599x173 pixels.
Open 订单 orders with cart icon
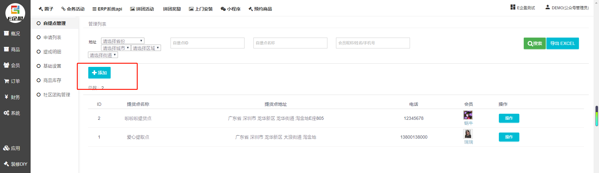12,81
